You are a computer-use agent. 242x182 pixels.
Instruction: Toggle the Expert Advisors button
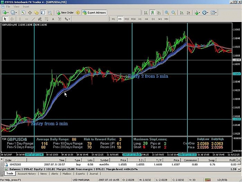pyautogui.click(x=94, y=13)
